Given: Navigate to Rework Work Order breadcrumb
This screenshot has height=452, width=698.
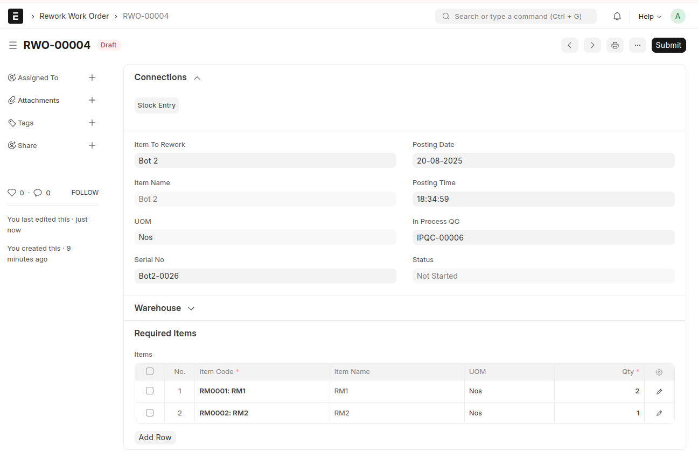Looking at the screenshot, I should [x=74, y=16].
